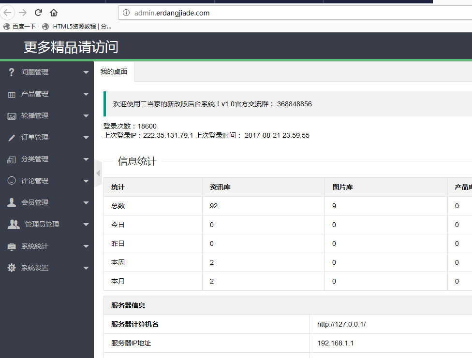Viewport: 472px width, 358px height.
Task: Click the 服务器计算机名 label
Action: point(134,324)
